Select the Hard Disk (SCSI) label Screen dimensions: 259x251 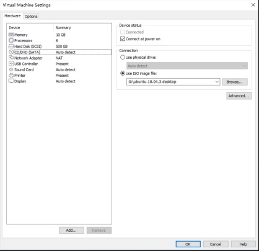coord(28,46)
